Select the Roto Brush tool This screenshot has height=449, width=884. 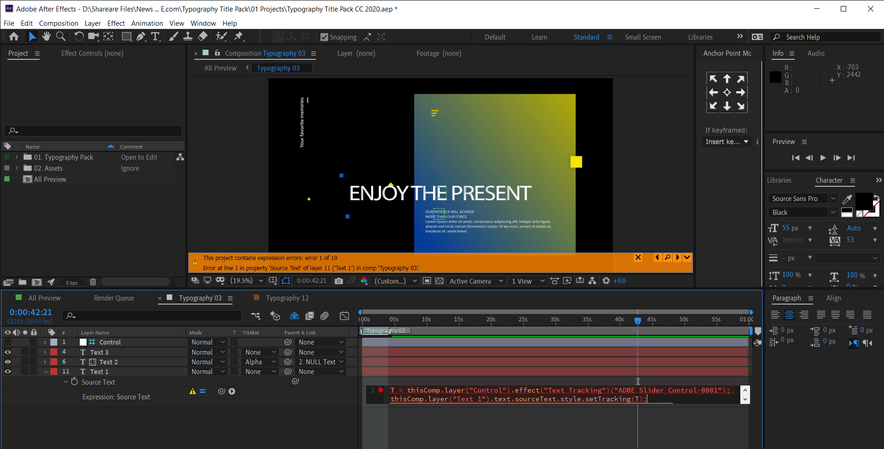[x=221, y=36]
